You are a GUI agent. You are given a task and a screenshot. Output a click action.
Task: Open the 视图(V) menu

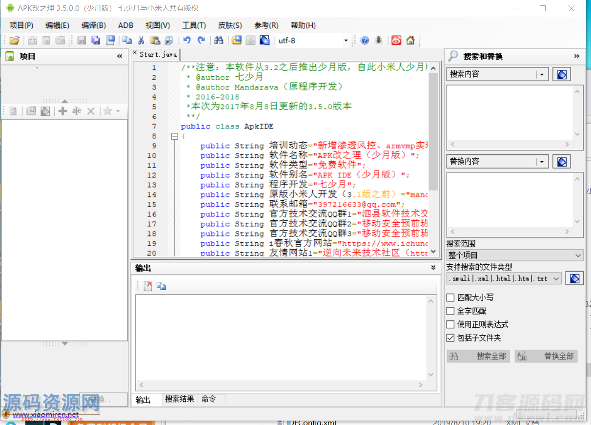[158, 25]
